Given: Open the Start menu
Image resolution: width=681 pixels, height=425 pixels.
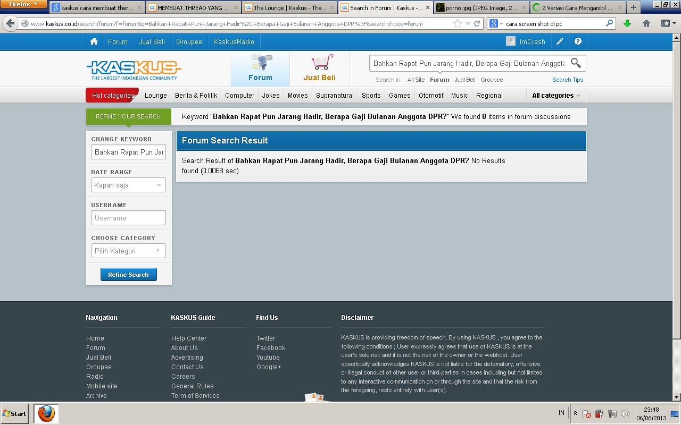Looking at the screenshot, I should tap(15, 413).
